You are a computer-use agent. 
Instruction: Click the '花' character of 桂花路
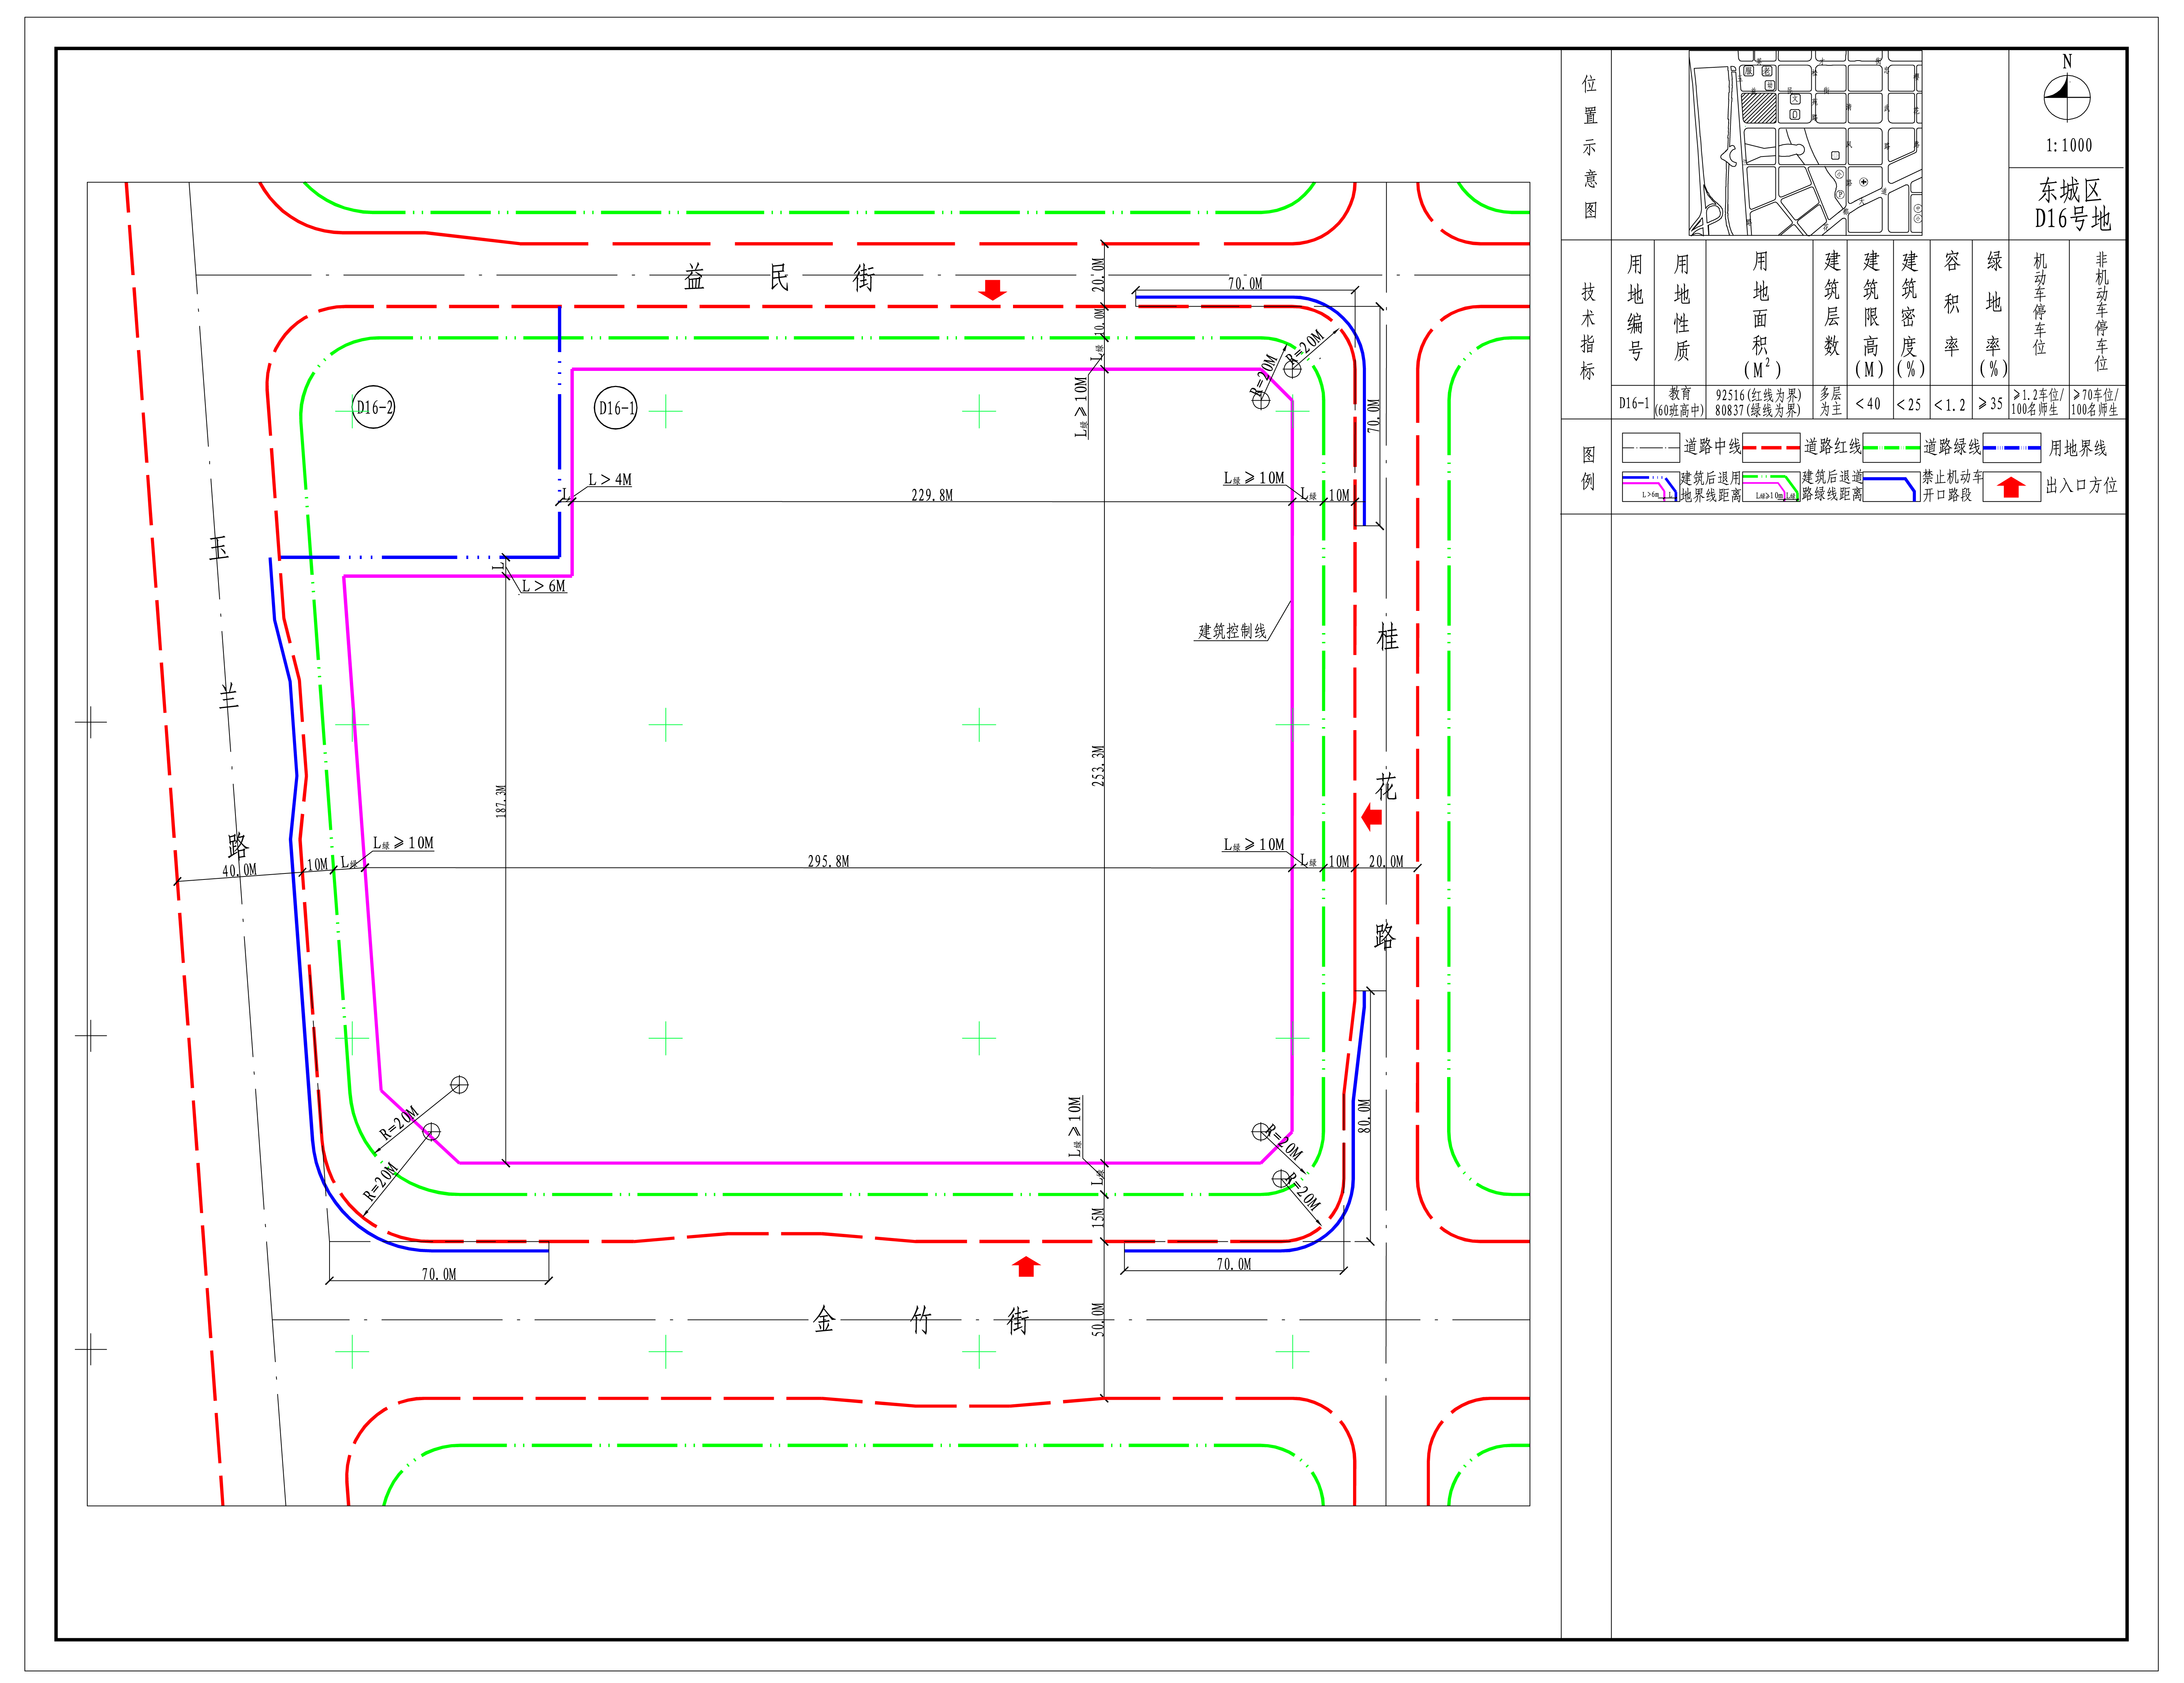coord(1386,787)
